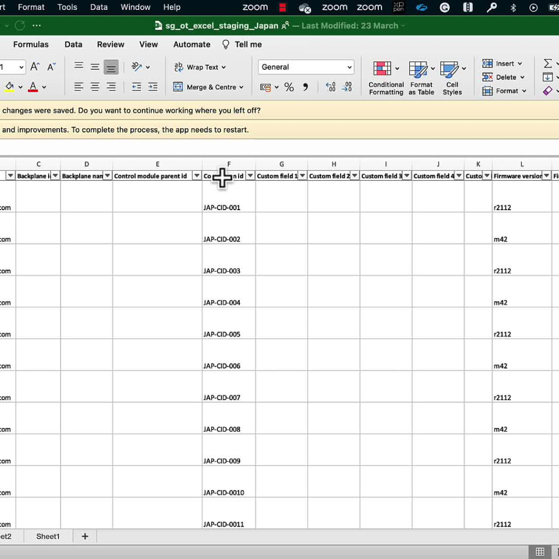The height and width of the screenshot is (559, 559).
Task: Open Window menu in menu bar
Action: [135, 7]
